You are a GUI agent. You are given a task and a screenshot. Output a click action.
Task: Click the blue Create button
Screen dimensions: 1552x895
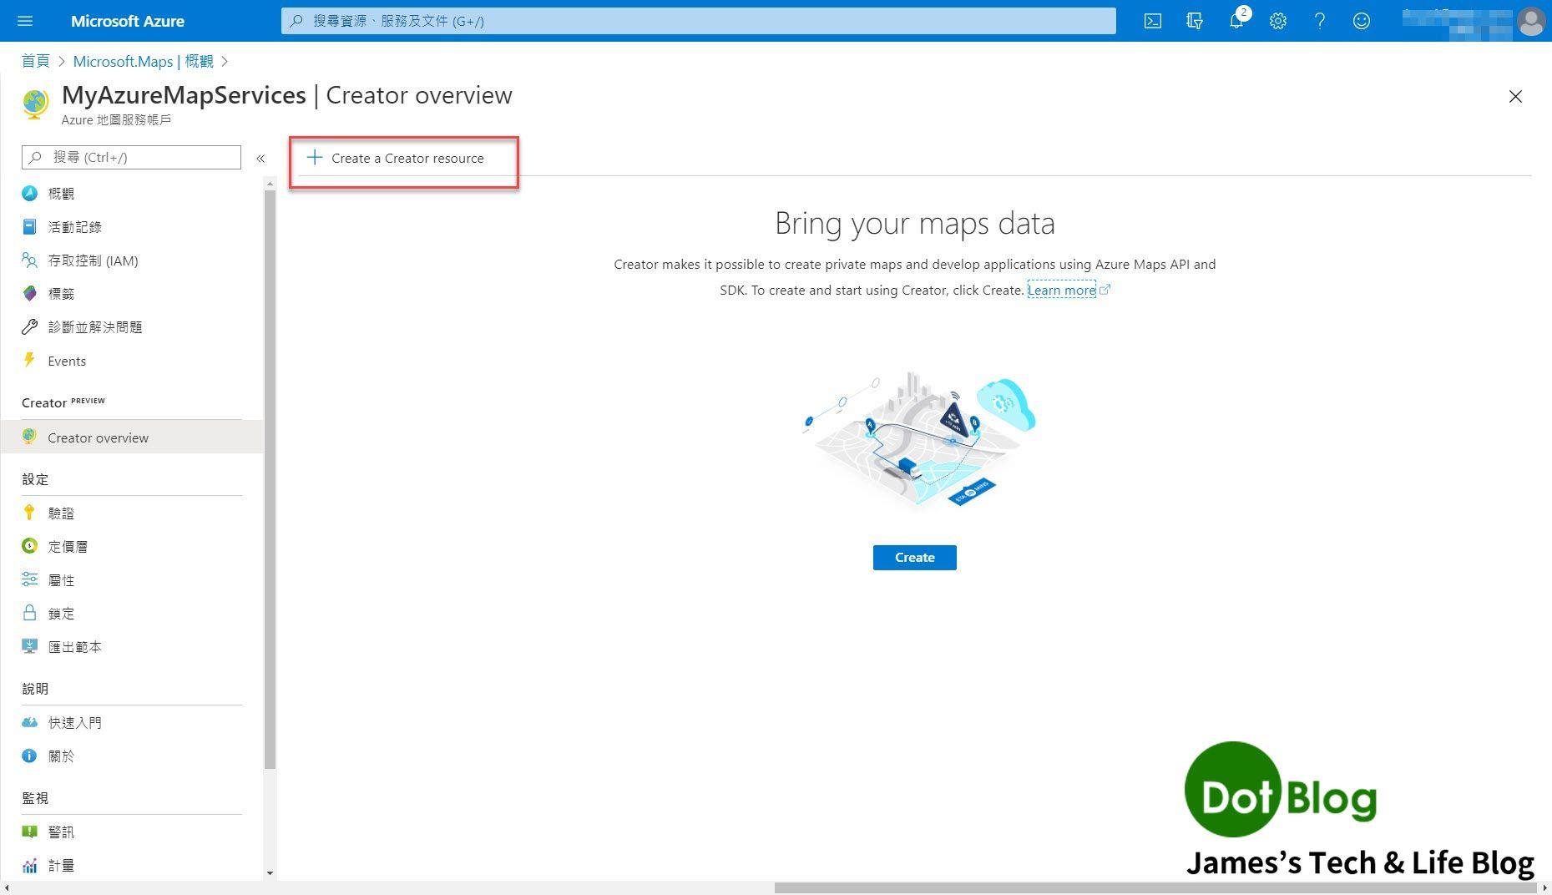click(914, 557)
